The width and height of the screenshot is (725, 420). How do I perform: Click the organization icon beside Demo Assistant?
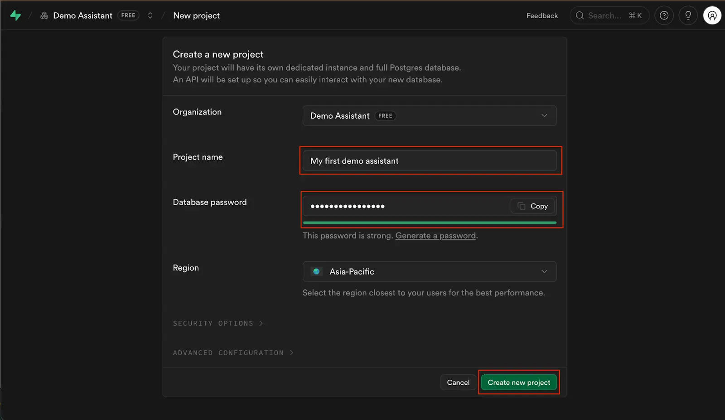(x=44, y=15)
